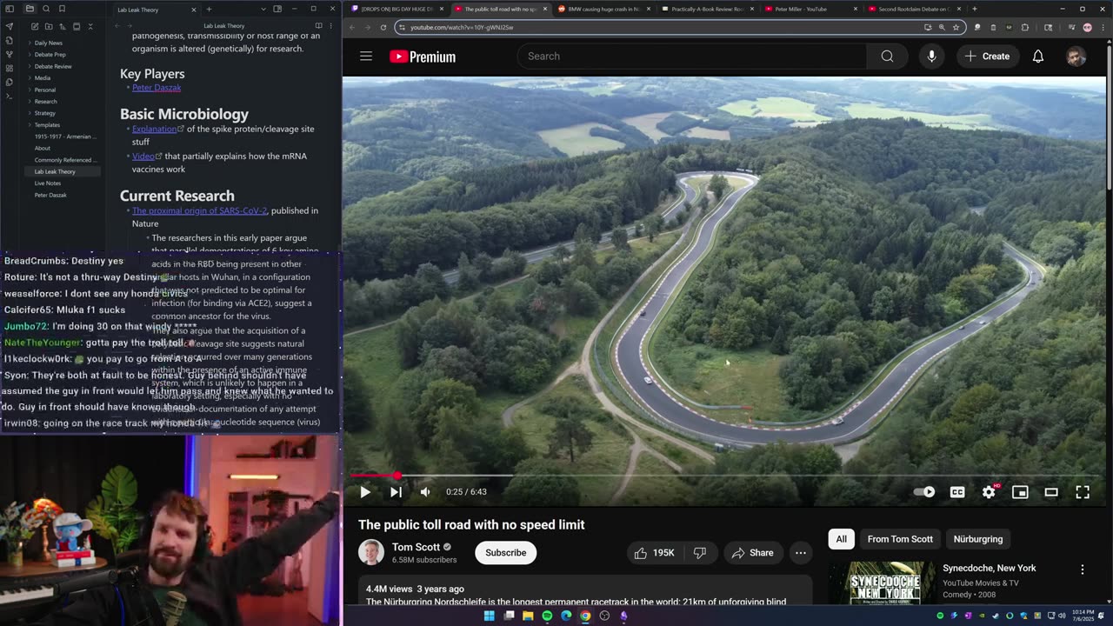Change sort order in Obsidian explorer
The width and height of the screenshot is (1113, 626).
(62, 26)
